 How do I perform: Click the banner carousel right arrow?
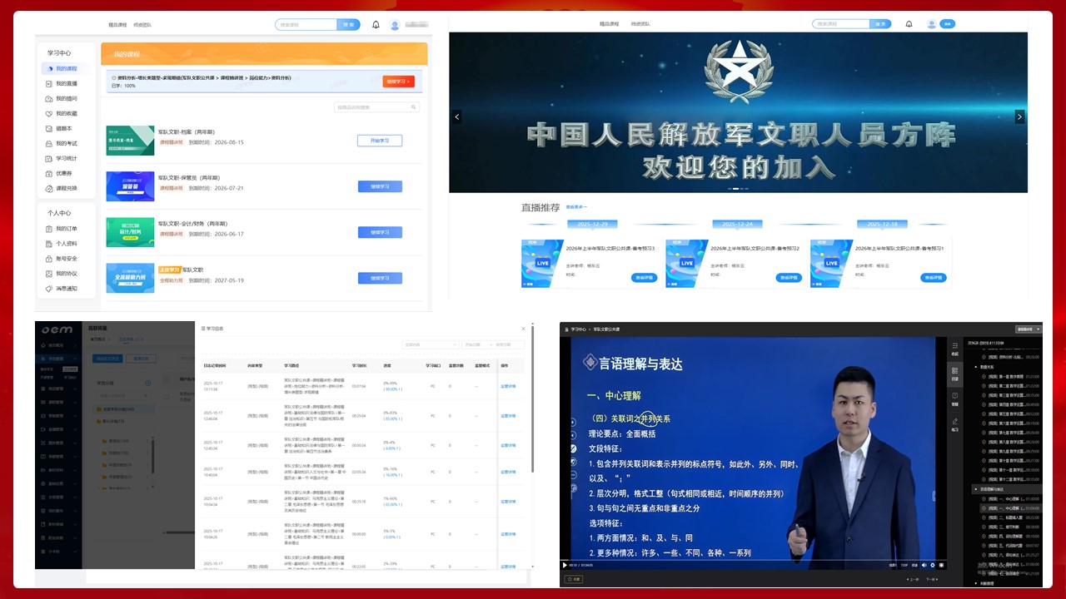[1019, 117]
